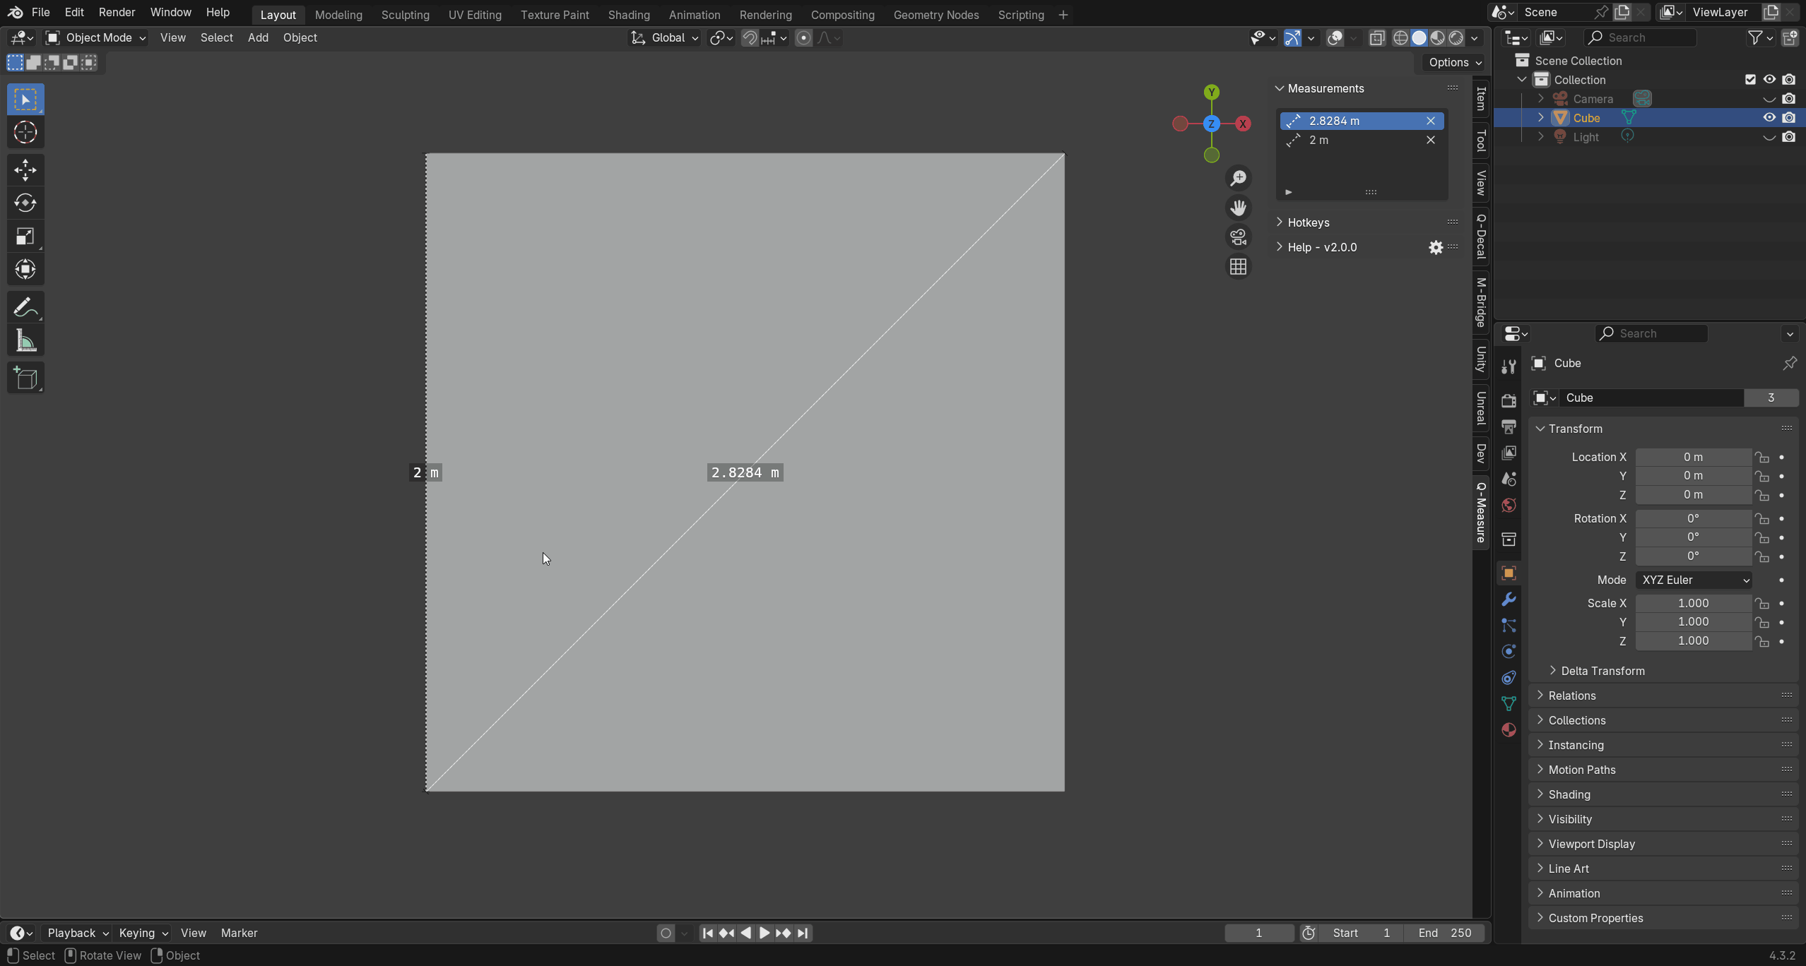1806x966 pixels.
Task: Activate the Rotate tool
Action: pos(25,203)
